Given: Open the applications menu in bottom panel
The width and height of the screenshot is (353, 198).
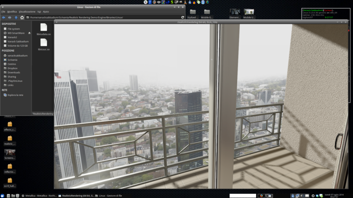Looking at the screenshot, I should 2,196.
